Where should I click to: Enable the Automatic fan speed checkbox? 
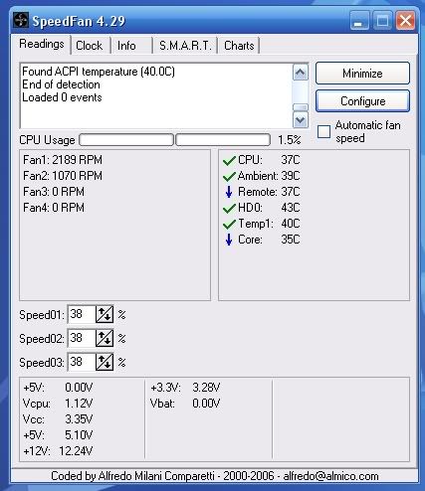[x=323, y=131]
